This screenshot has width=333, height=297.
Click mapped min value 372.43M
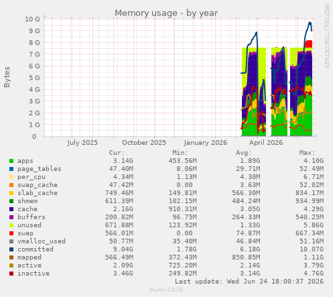click(182, 257)
